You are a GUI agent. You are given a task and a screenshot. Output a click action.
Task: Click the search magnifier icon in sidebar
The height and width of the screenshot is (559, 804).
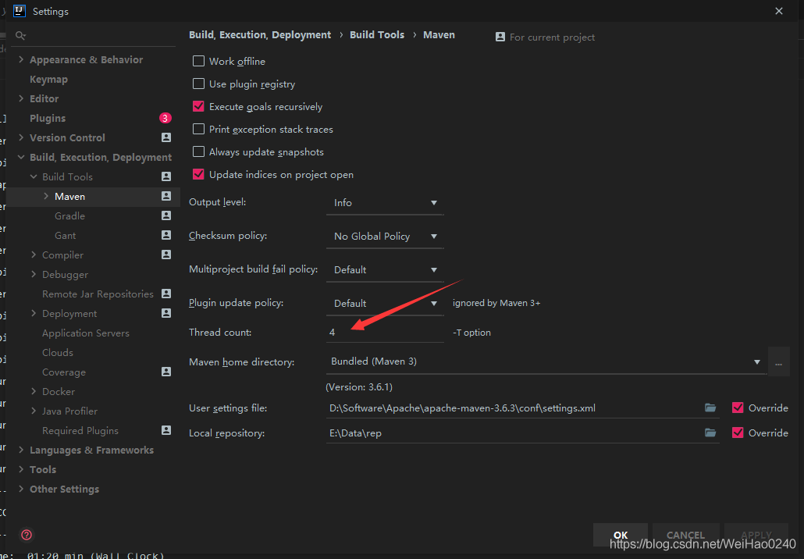[20, 35]
